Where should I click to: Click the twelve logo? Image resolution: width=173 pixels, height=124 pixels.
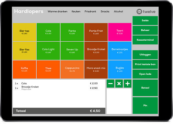[146, 11]
